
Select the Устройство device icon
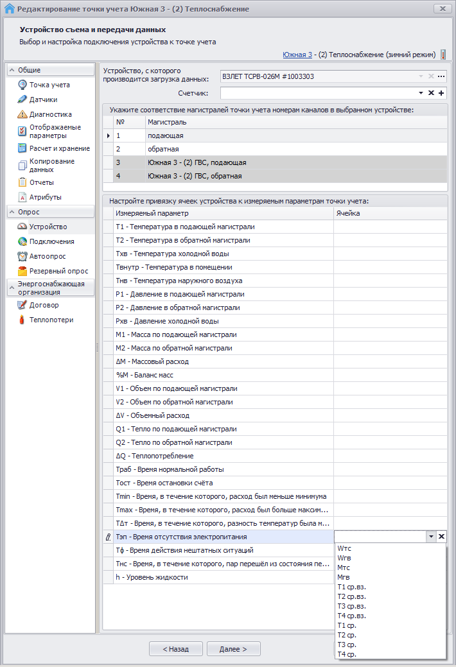(22, 227)
